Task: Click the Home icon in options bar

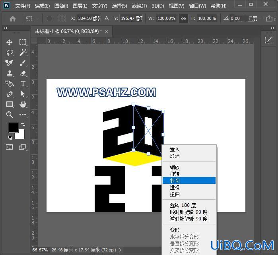Action: 13,18
